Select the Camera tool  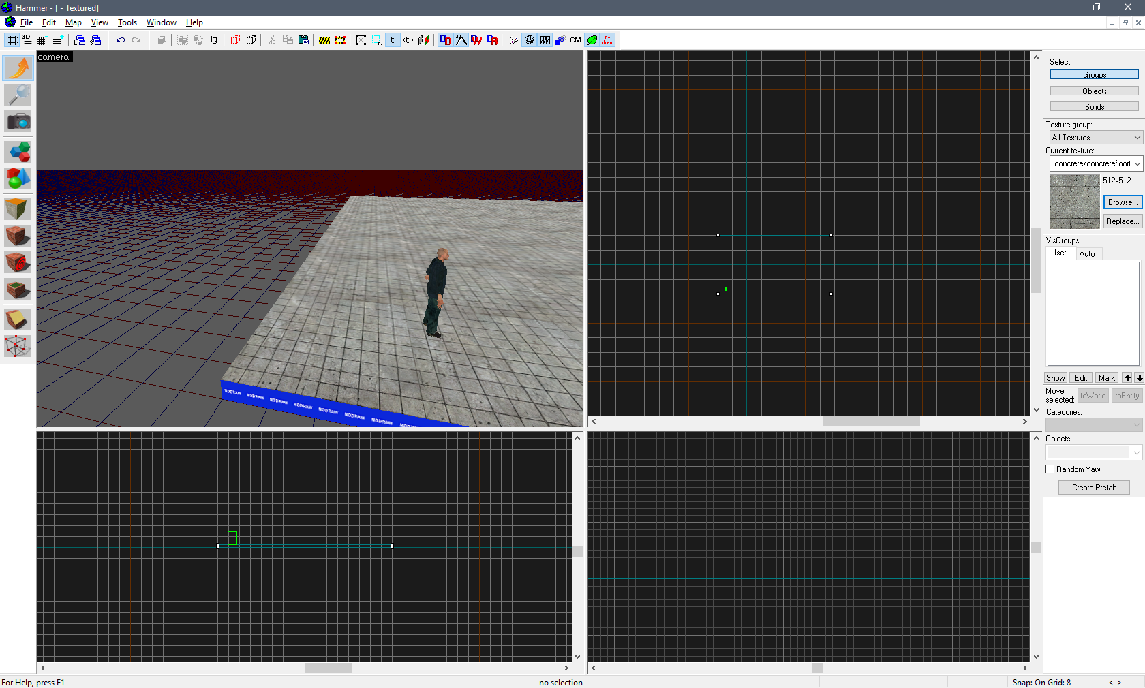coord(18,122)
